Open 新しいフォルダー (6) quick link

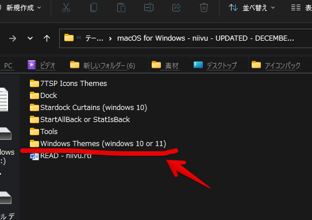(102, 65)
